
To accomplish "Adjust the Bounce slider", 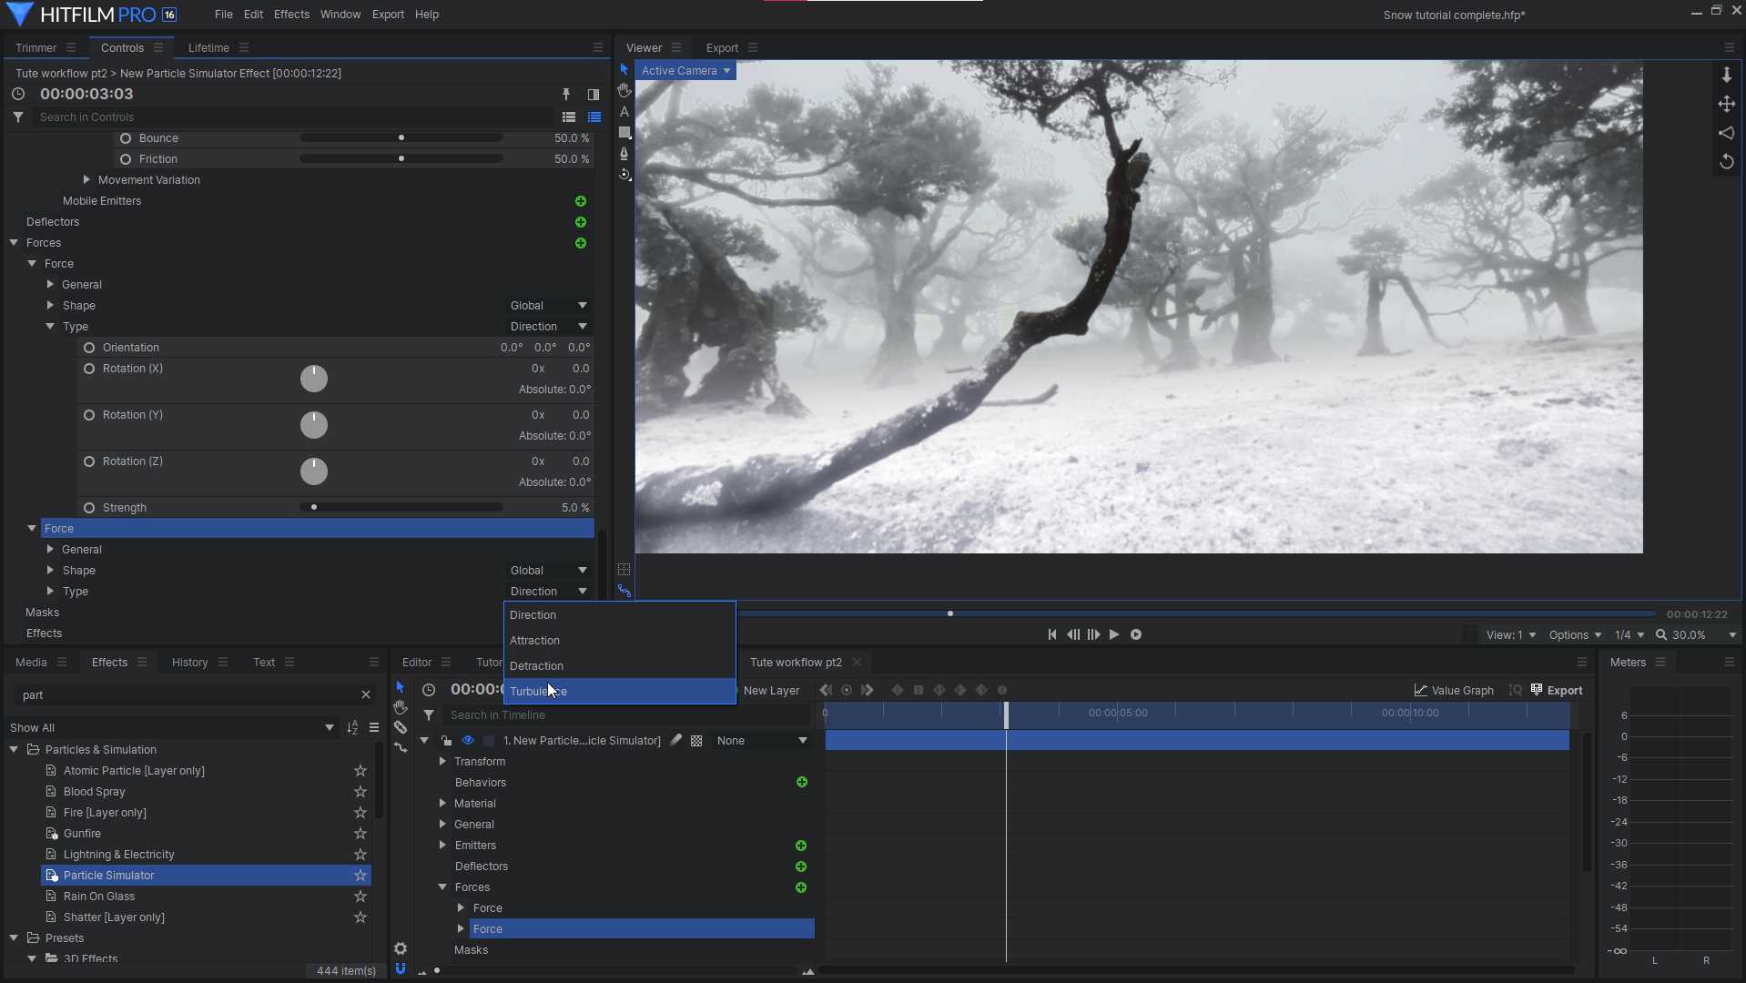I will point(401,138).
